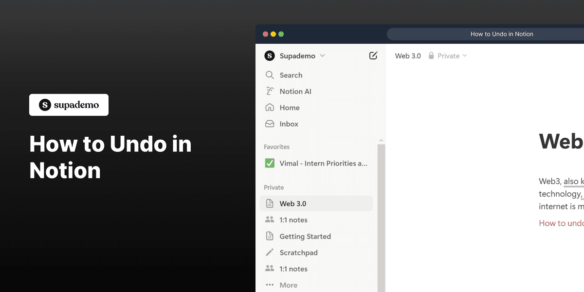
Task: Follow the 'also known' underlined link
Action: tap(572, 181)
